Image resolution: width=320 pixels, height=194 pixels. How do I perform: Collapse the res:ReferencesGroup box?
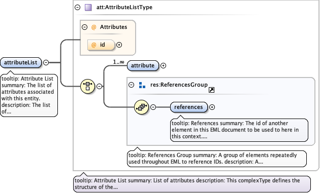coord(132,85)
